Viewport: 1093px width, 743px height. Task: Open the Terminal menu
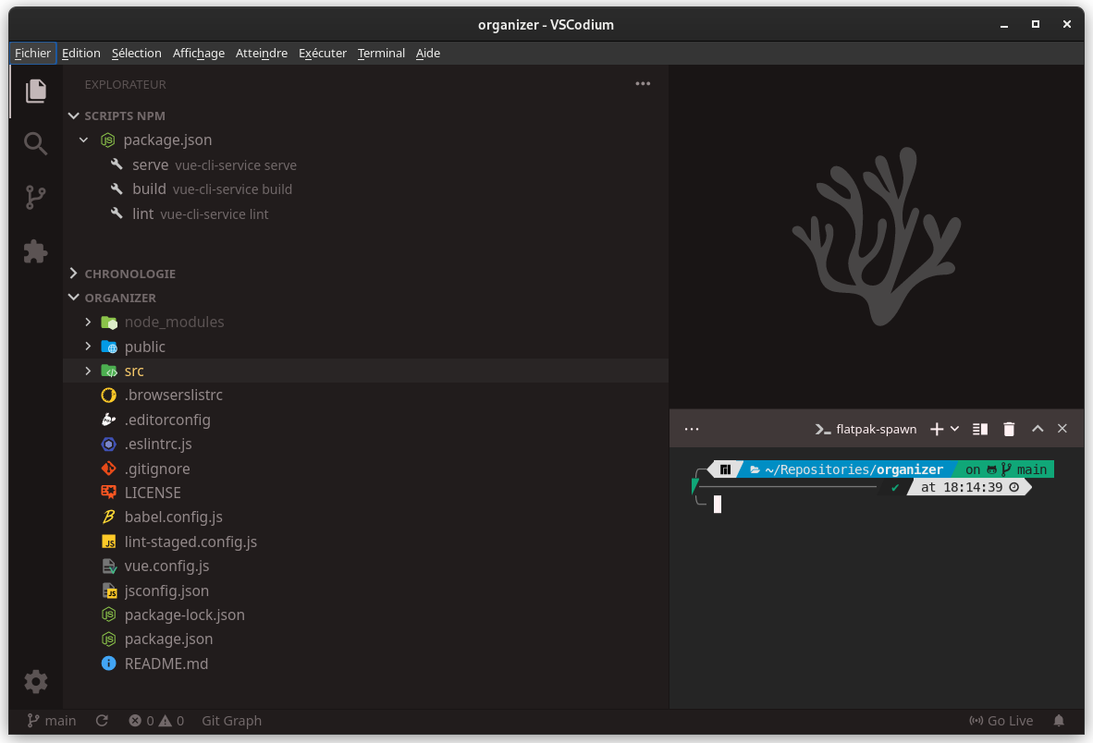(381, 53)
